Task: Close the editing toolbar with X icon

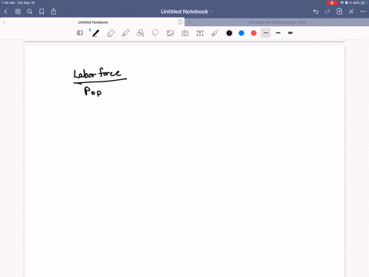Action: point(351,12)
